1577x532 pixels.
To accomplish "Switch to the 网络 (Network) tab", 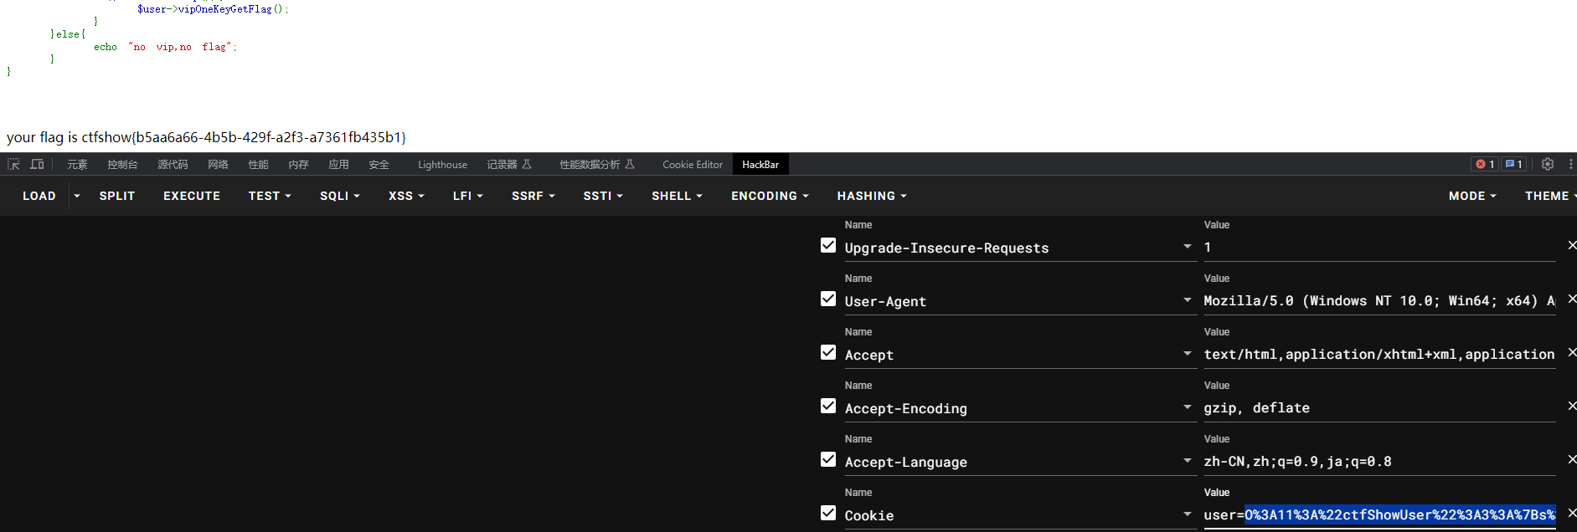I will (x=218, y=165).
